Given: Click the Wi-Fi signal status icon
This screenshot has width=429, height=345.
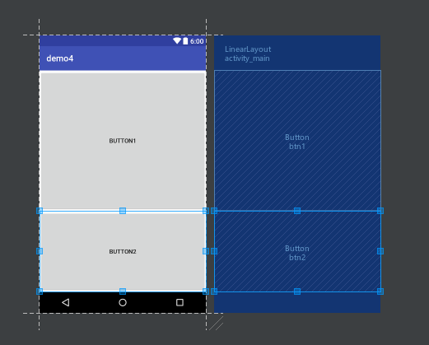Looking at the screenshot, I should (x=177, y=41).
